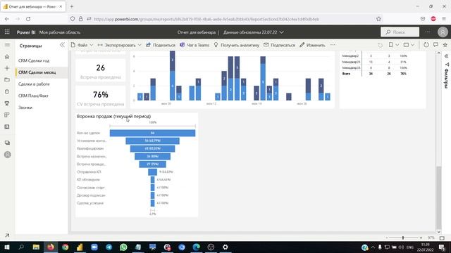The image size is (451, 253).
Task: Open toolbar more options ellipsis after Изменить
Action: (x=333, y=45)
